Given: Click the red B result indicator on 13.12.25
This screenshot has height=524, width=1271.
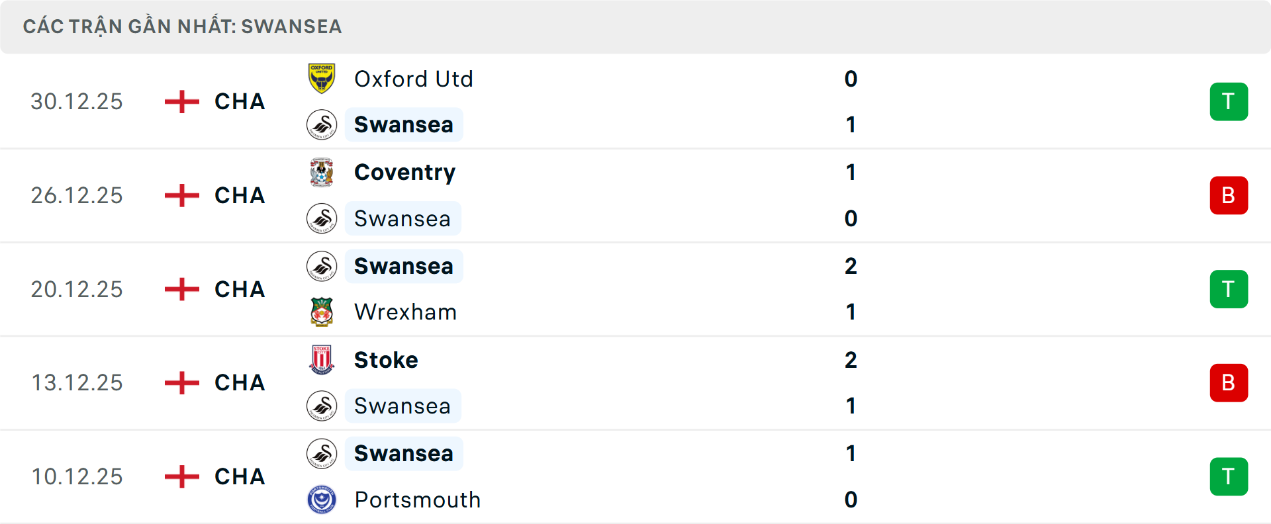Looking at the screenshot, I should (1229, 382).
